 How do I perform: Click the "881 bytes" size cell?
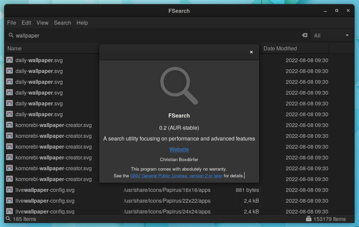pos(247,190)
